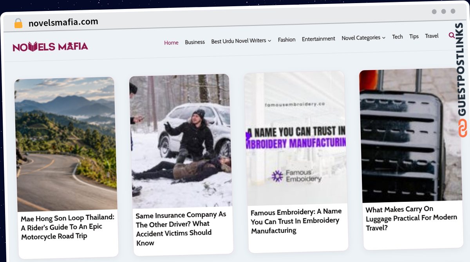
Task: Open Same Insurance Company article title
Action: click(181, 229)
